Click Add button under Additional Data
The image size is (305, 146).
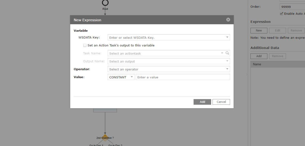pyautogui.click(x=259, y=56)
